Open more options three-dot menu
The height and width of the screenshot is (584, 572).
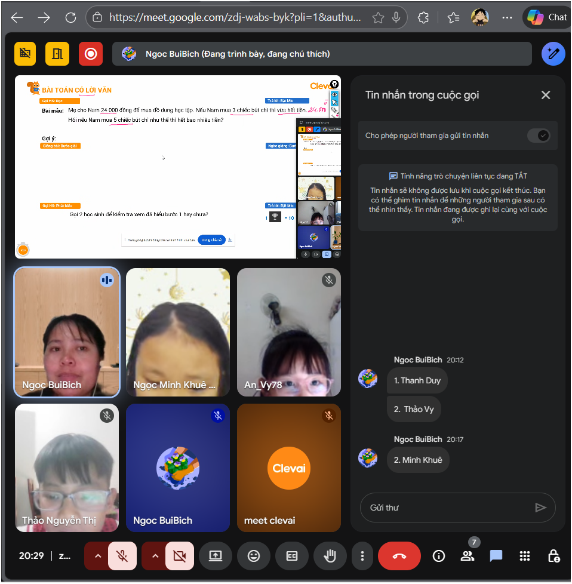click(x=362, y=556)
